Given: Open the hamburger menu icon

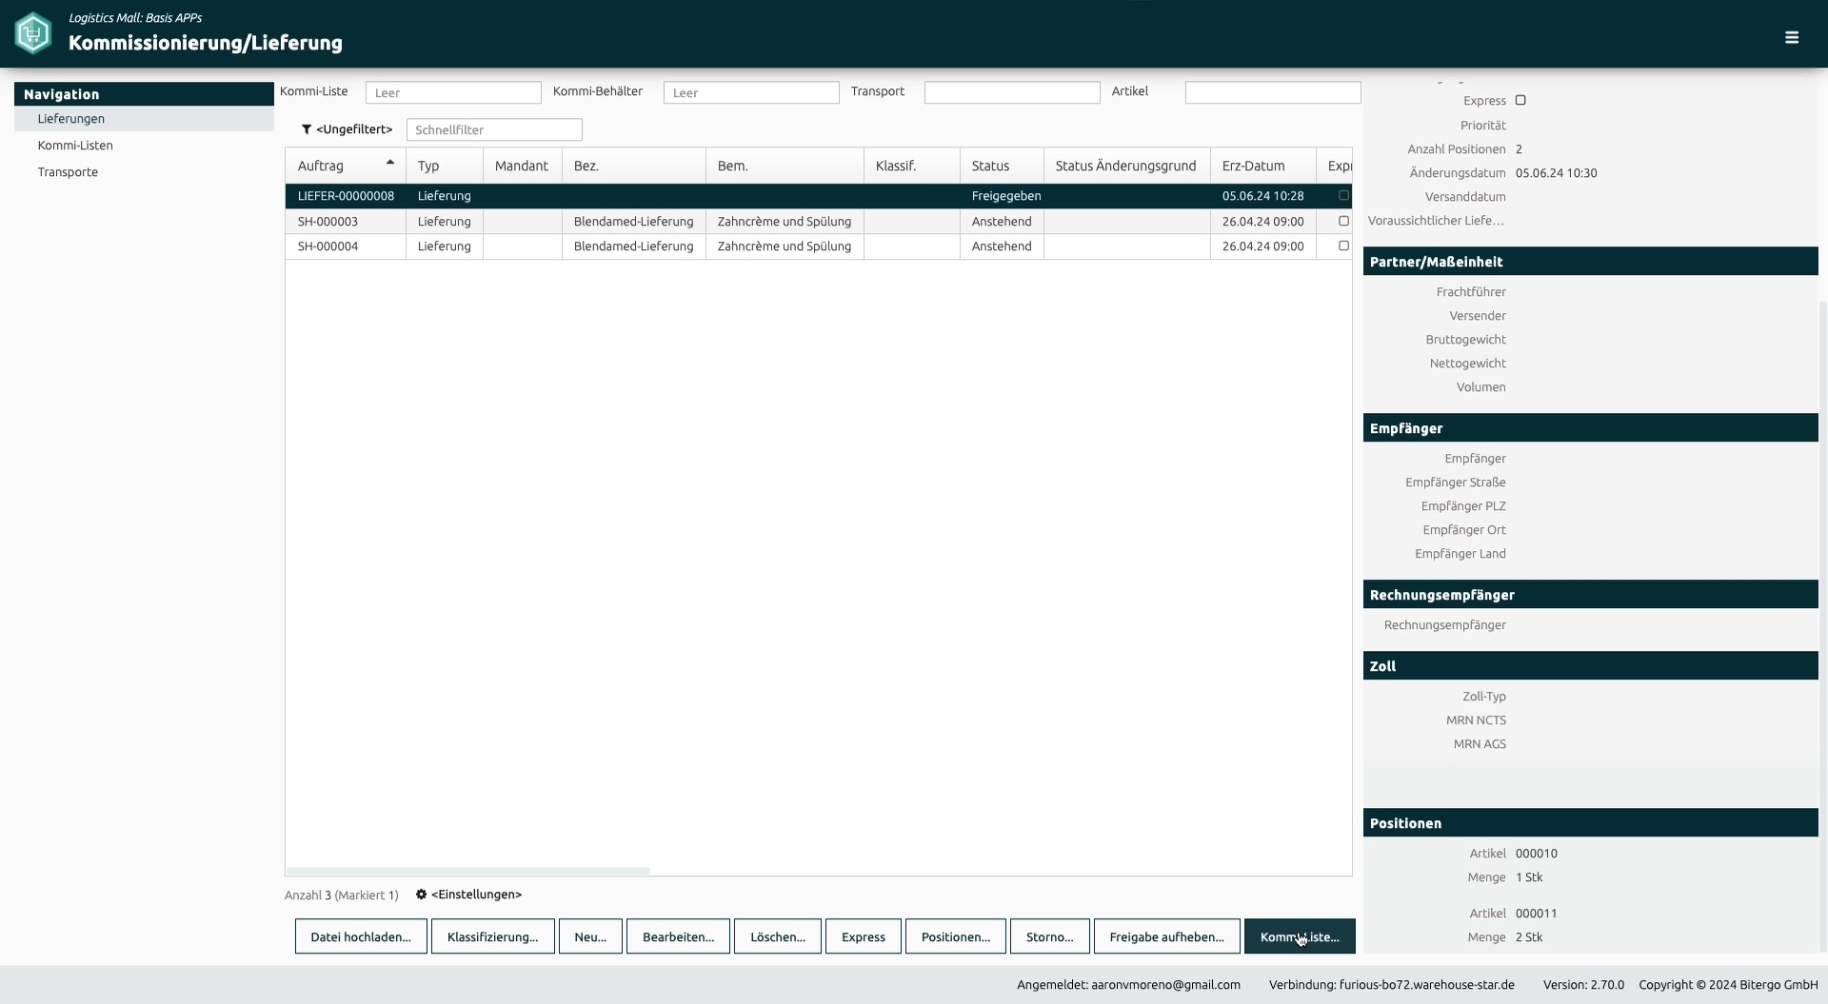Looking at the screenshot, I should pos(1792,37).
